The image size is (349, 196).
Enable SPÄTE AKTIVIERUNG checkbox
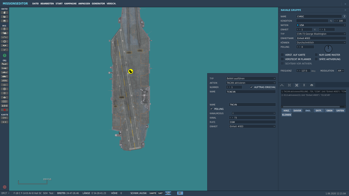pyautogui.click(x=316, y=59)
